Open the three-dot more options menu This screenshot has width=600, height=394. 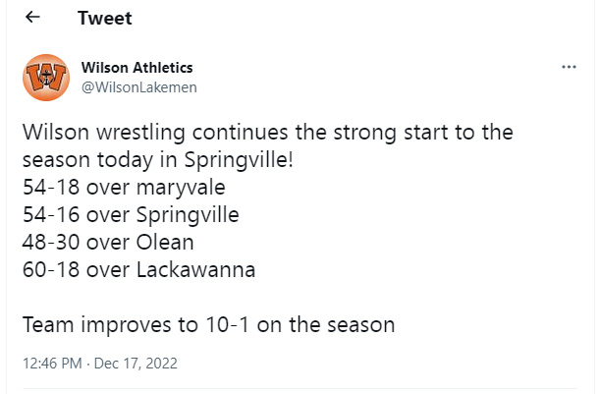click(568, 68)
